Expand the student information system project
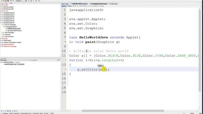 [x=1, y=42]
